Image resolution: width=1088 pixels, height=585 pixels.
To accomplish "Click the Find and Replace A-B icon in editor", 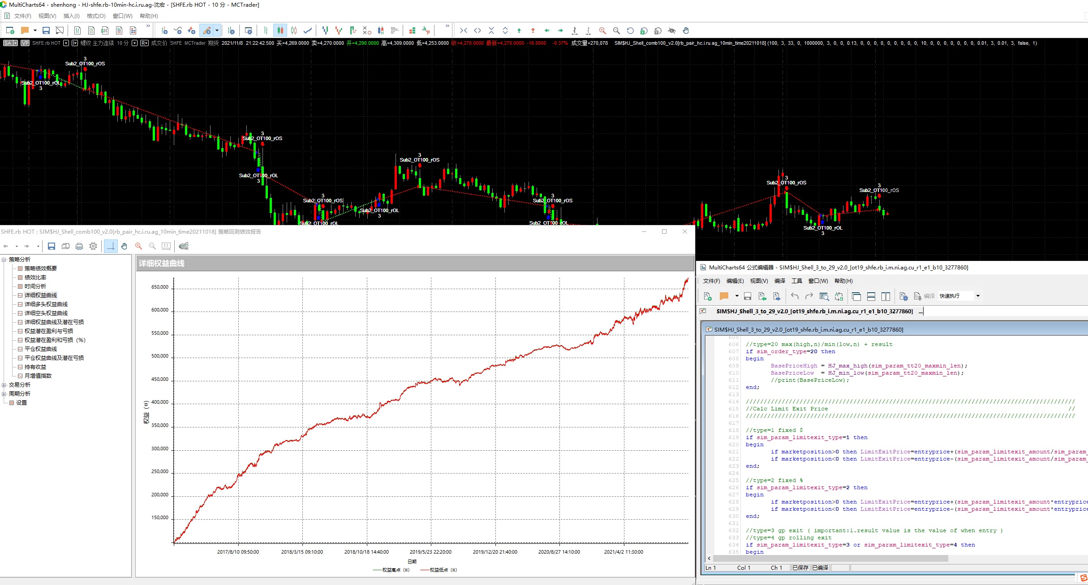I will tap(839, 296).
